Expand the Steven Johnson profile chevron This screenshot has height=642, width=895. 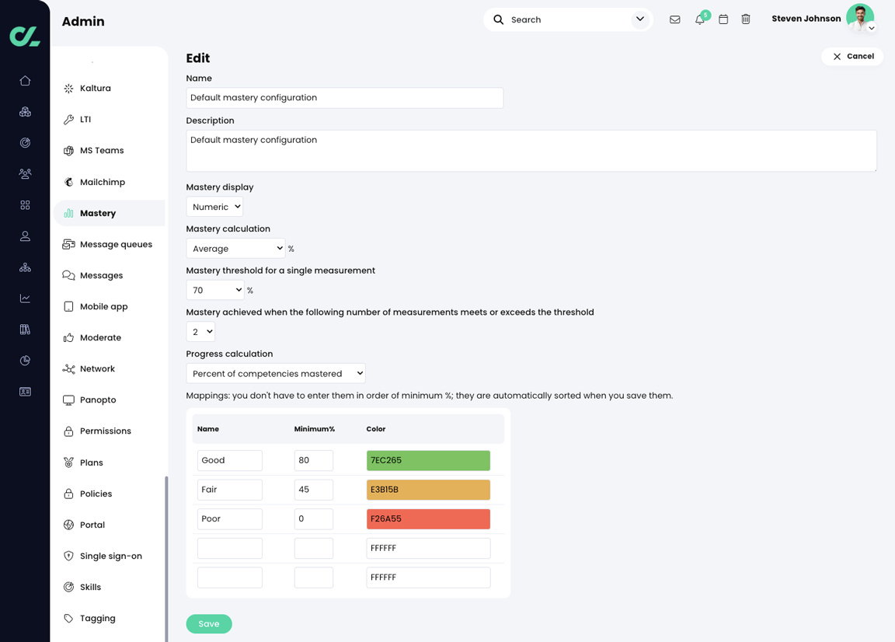point(872,28)
